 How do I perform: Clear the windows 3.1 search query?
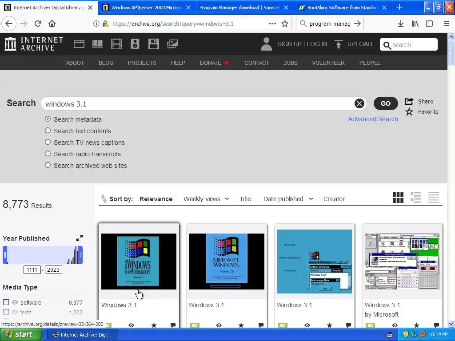tap(359, 103)
